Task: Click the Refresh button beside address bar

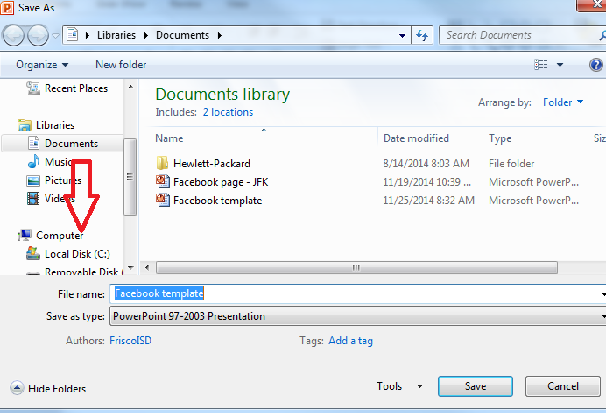Action: coord(422,36)
